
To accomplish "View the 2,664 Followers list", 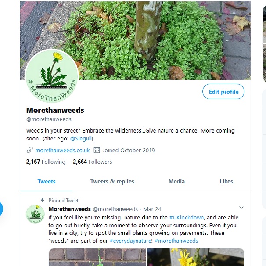I will coord(92,162).
